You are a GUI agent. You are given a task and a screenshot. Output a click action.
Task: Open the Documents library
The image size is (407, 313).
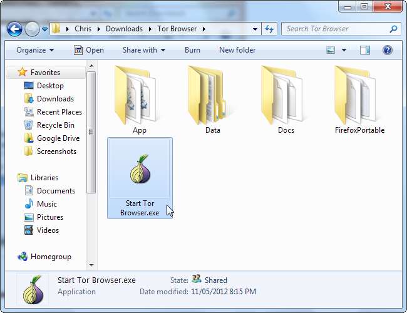pos(56,191)
